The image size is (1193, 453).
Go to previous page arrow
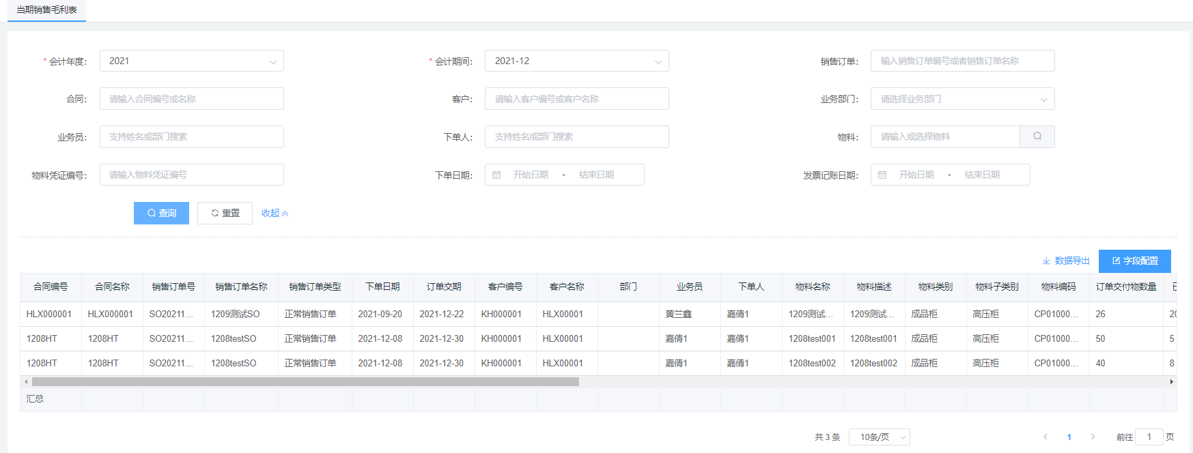click(x=1045, y=437)
